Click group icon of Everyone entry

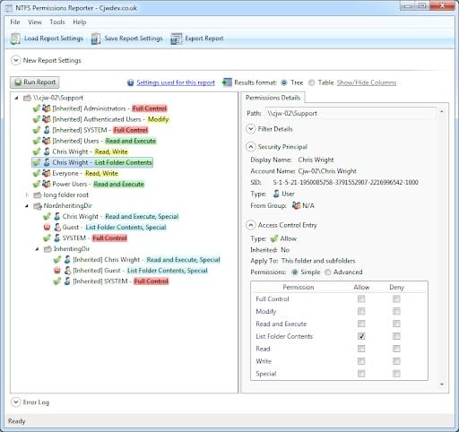point(46,173)
